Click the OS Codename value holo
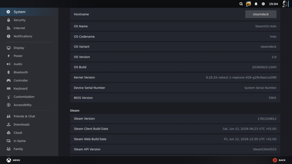 coord(273,36)
